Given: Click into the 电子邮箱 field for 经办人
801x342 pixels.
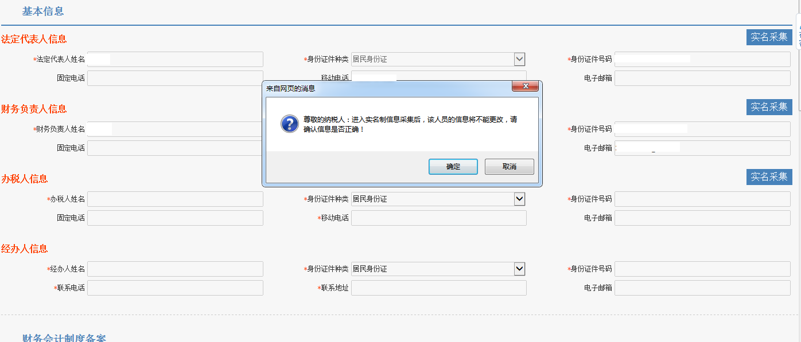Looking at the screenshot, I should (702, 288).
